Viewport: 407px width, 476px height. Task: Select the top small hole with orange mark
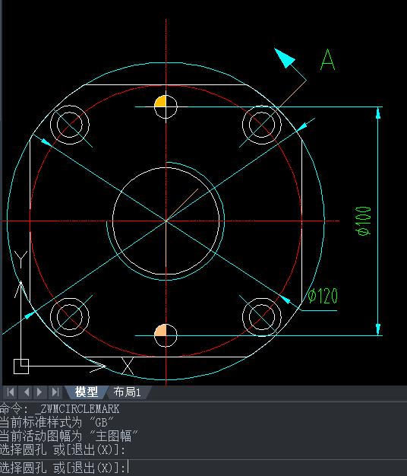tap(166, 106)
